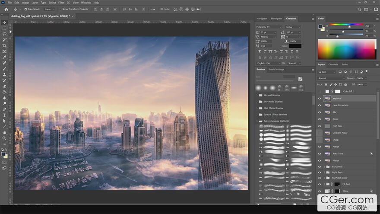Image resolution: width=380 pixels, height=214 pixels.
Task: Switch to the Brush Settings tab
Action: [x=276, y=70]
